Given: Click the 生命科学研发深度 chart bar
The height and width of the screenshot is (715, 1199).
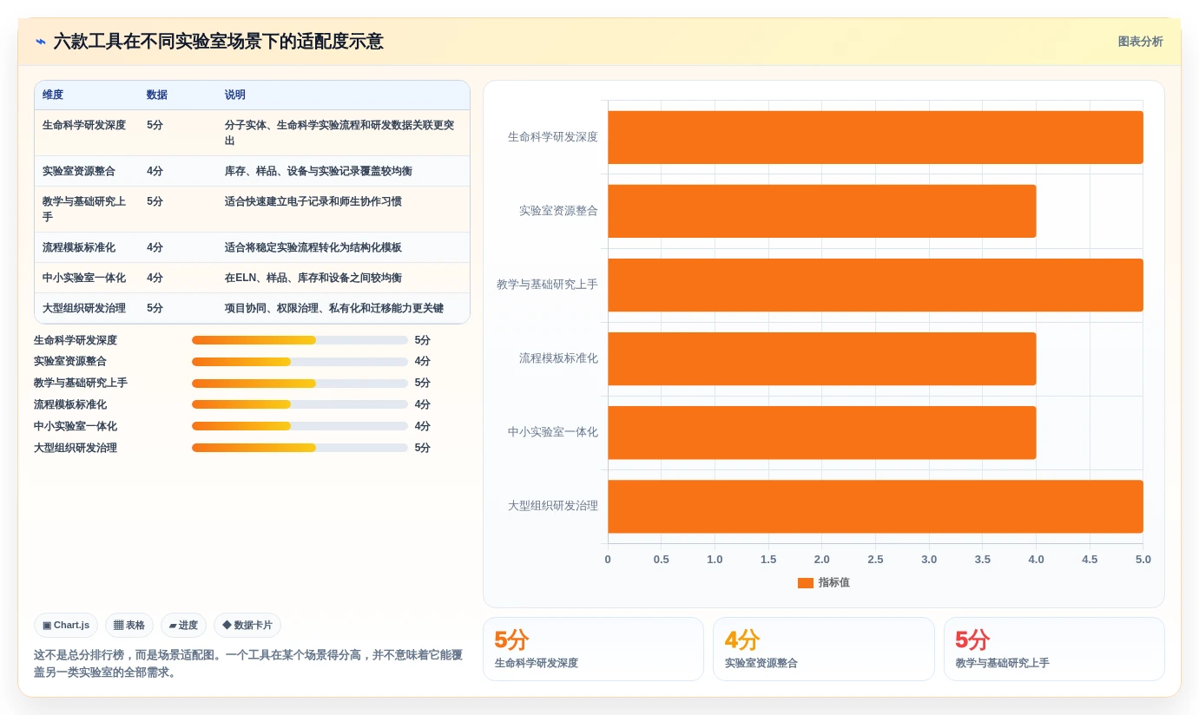Looking at the screenshot, I should 875,137.
